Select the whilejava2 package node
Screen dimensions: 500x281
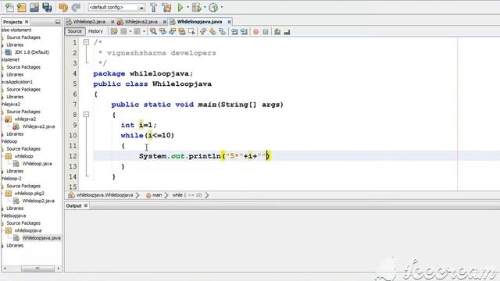tap(25, 119)
